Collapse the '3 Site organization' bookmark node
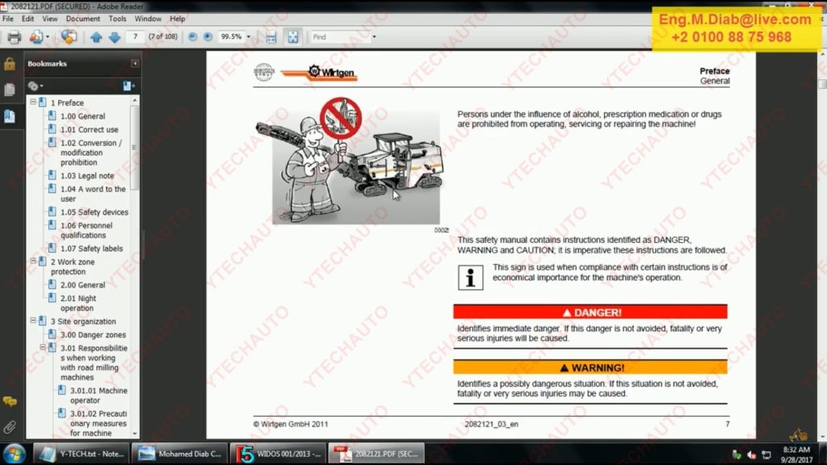This screenshot has height=465, width=827. click(33, 321)
